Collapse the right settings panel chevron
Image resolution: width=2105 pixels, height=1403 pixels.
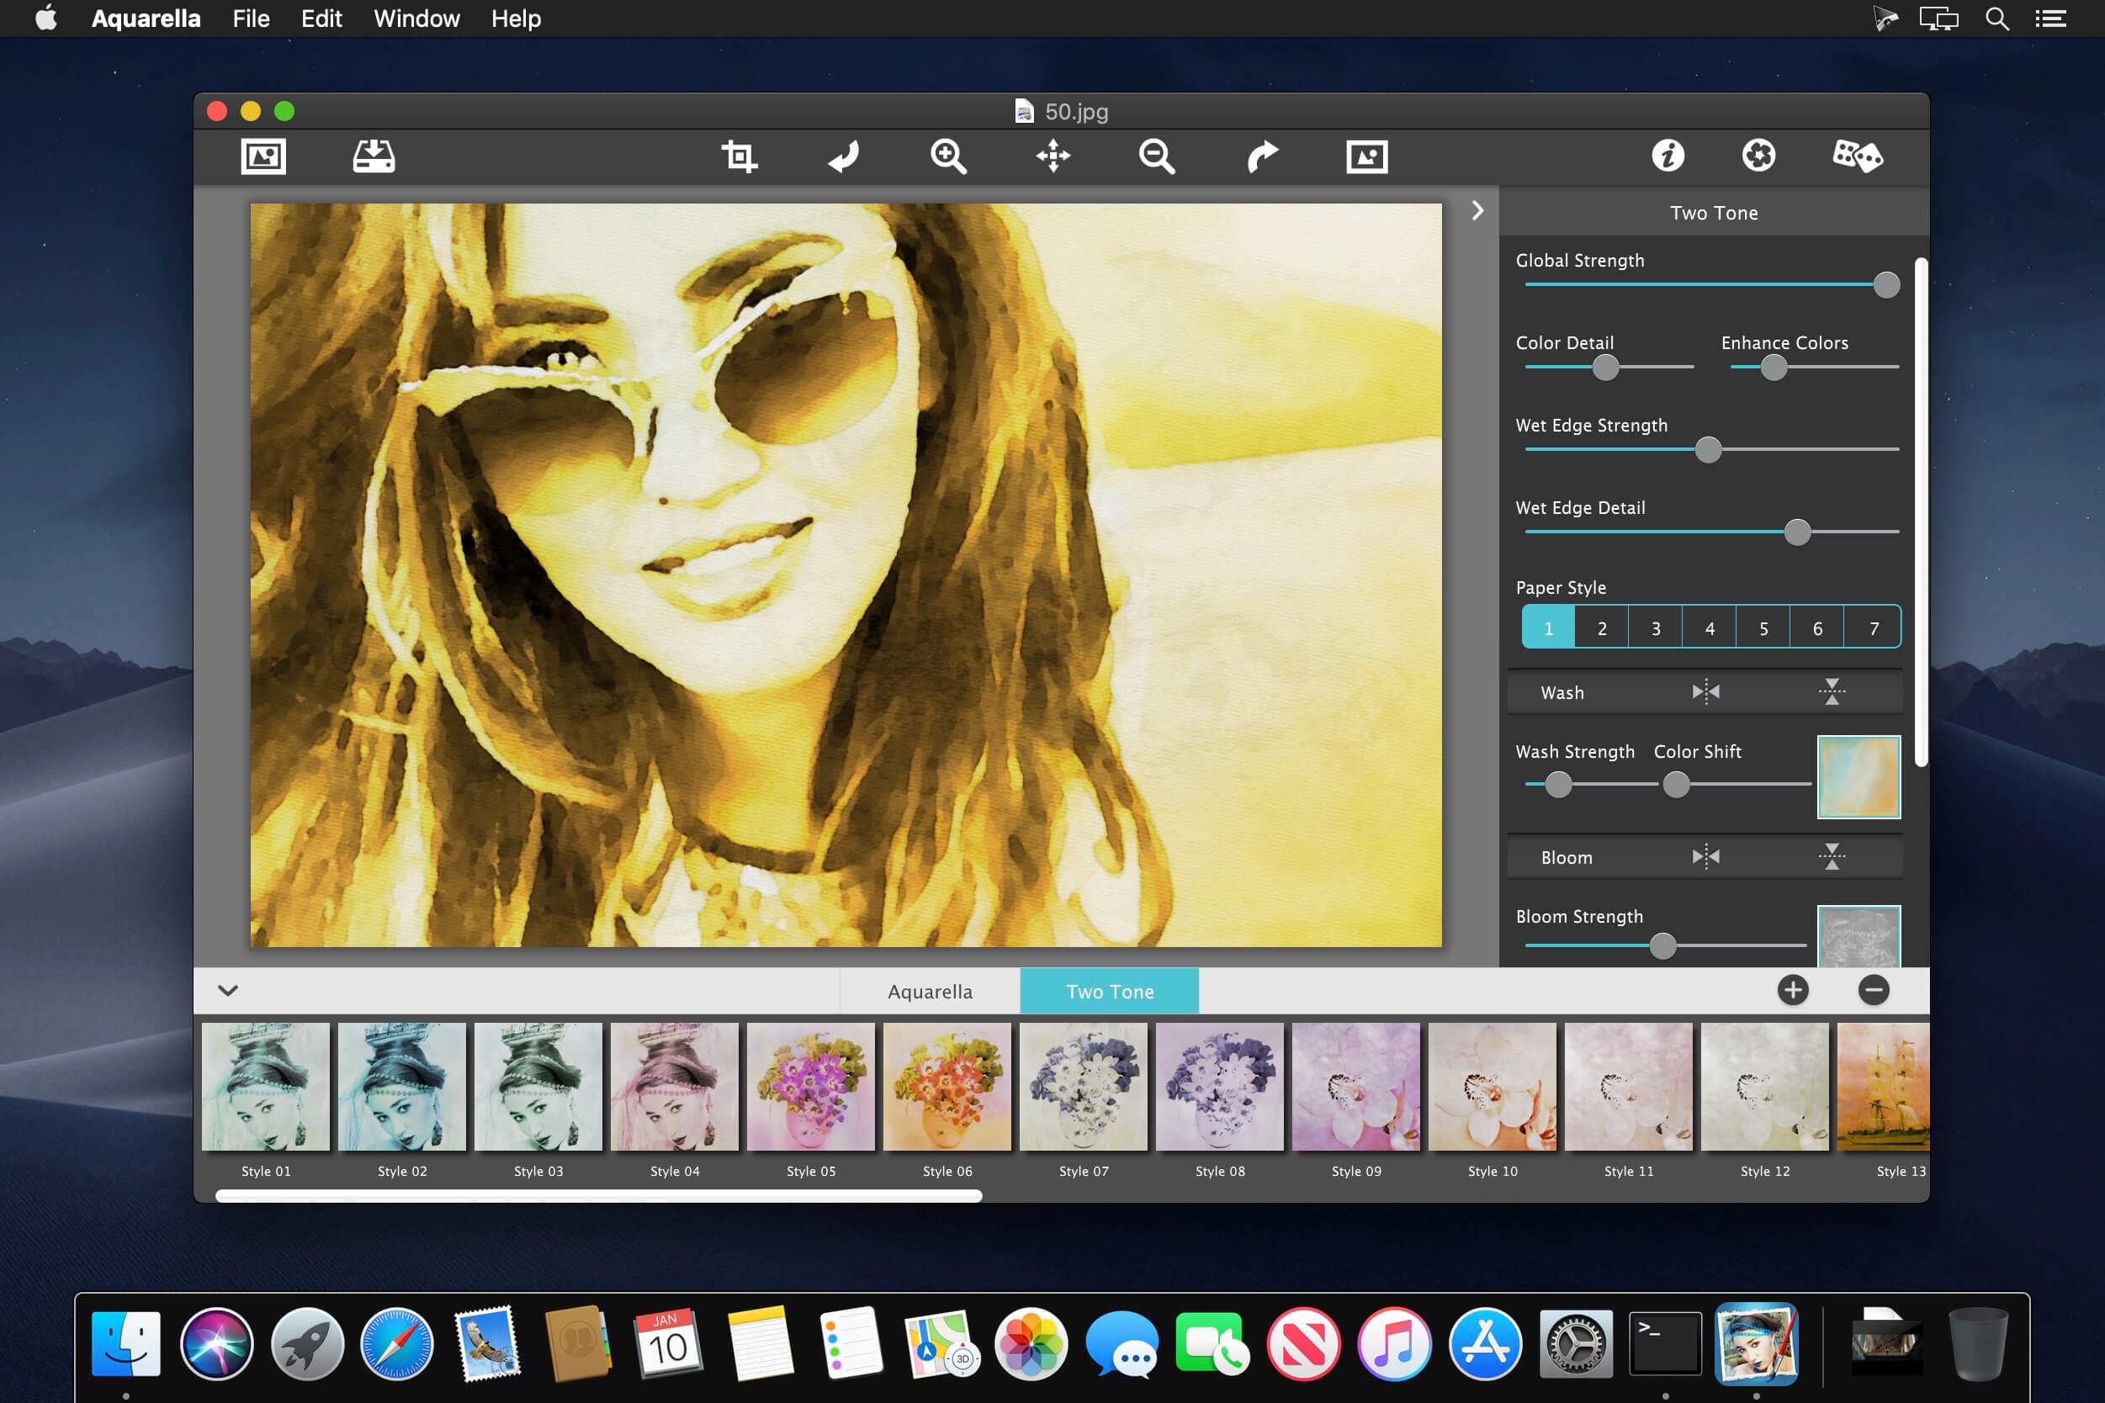pyautogui.click(x=1477, y=210)
